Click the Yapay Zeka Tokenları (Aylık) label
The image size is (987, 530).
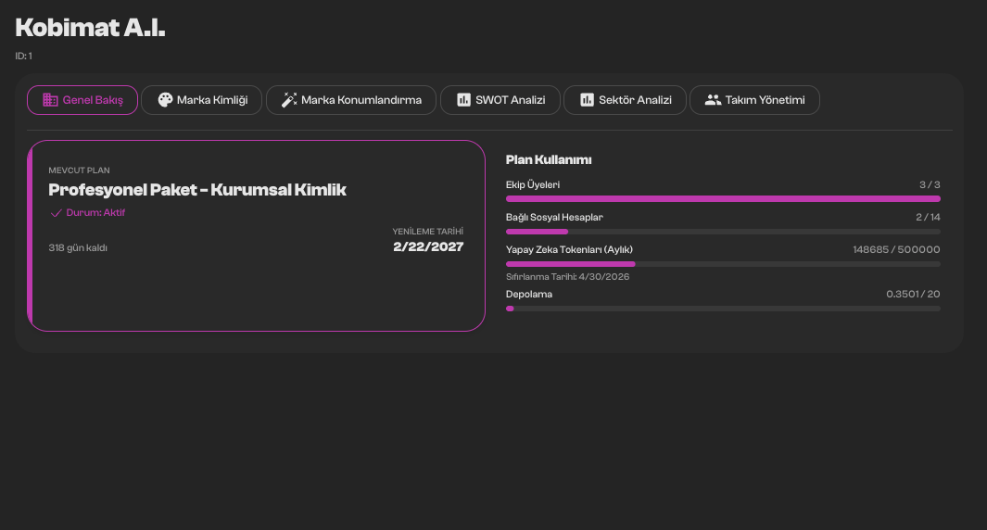[570, 250]
